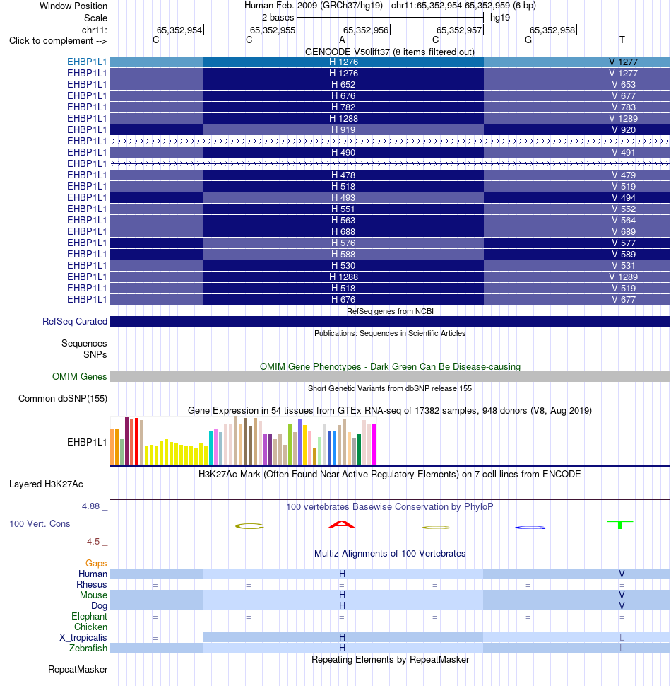Screen dimensions: 671x686
Task: Click the Dog alignment row label
Action: point(99,606)
